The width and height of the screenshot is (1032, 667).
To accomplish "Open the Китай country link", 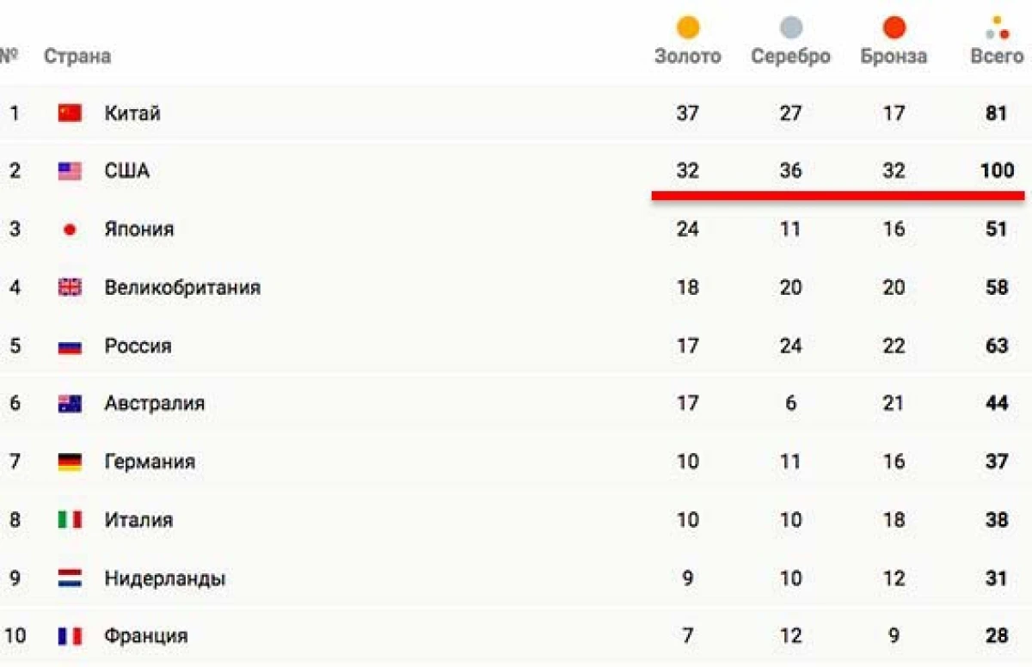I will click(x=132, y=113).
